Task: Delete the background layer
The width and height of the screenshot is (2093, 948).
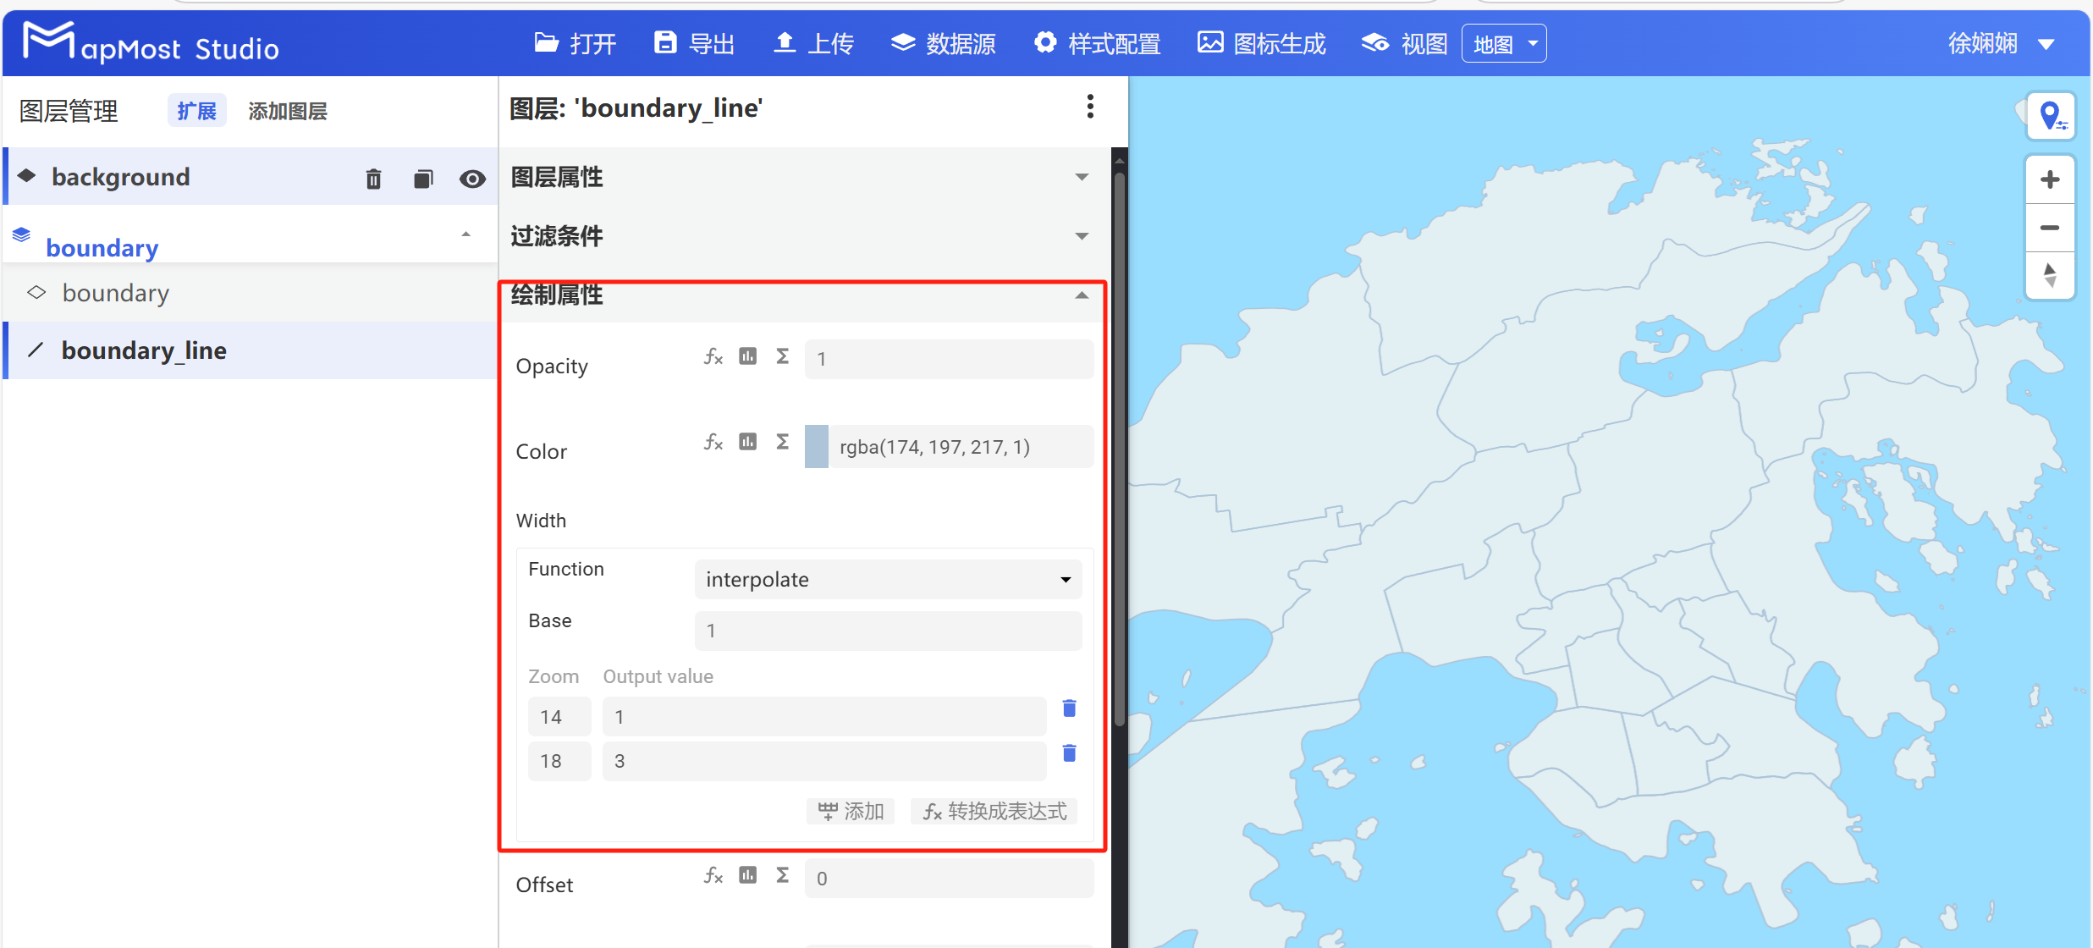Action: [x=372, y=179]
